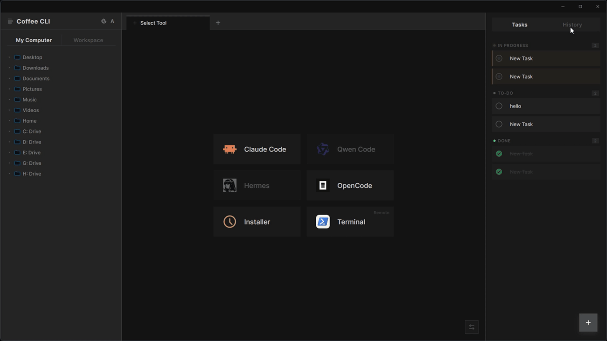Click the IN PROGRESS count badge
The width and height of the screenshot is (607, 341).
coord(595,45)
